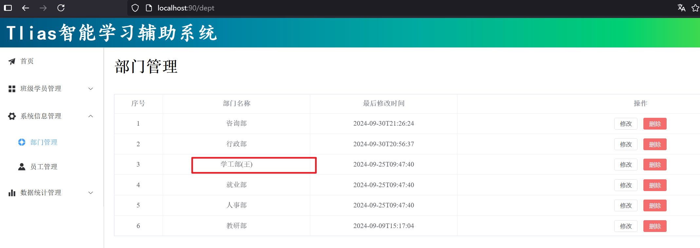The width and height of the screenshot is (700, 248).
Task: Collapse the 系统信息管理 chevron
Action: 91,116
